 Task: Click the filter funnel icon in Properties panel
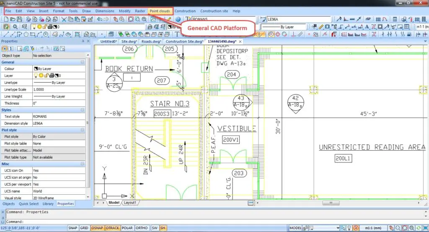(x=32, y=49)
